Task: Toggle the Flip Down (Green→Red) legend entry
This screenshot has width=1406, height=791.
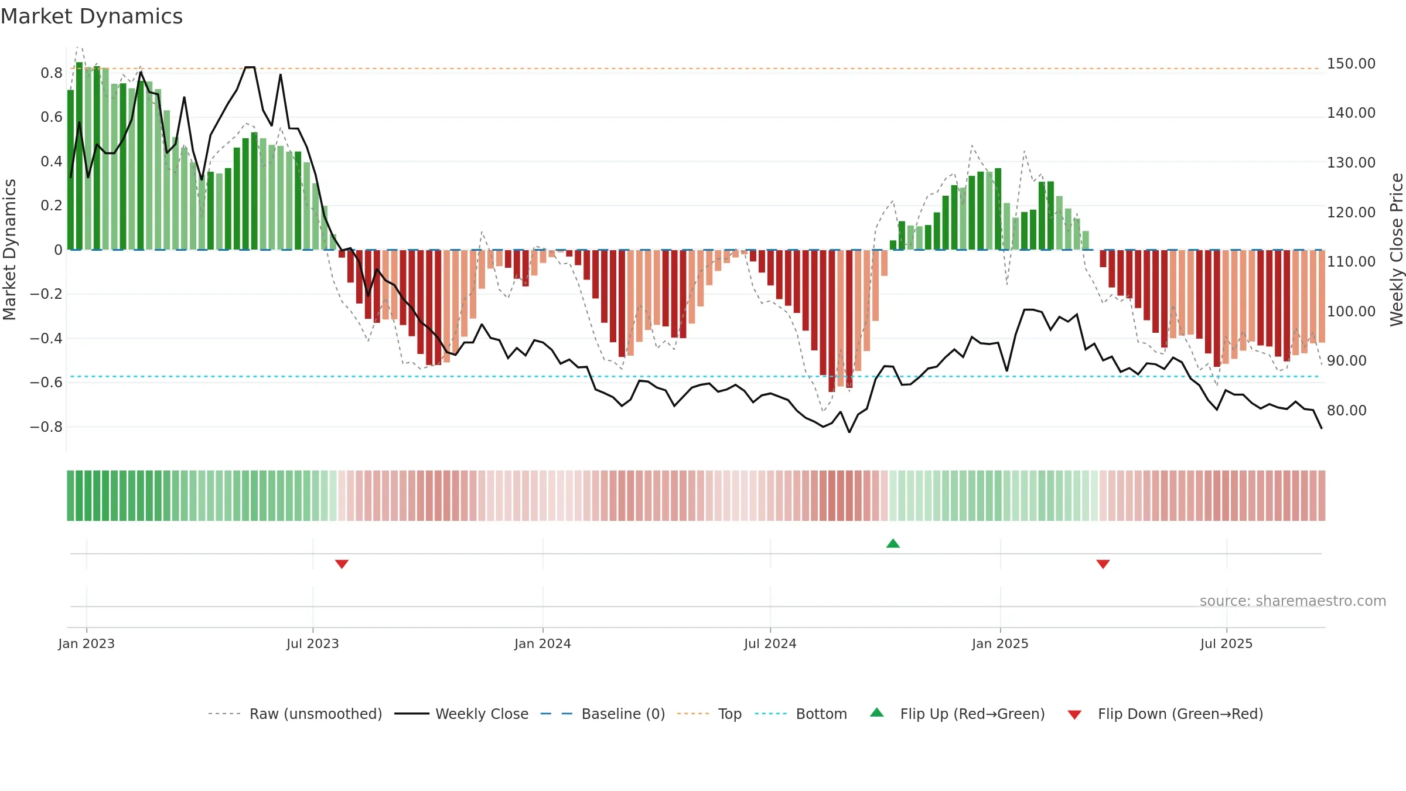Action: (x=1165, y=714)
